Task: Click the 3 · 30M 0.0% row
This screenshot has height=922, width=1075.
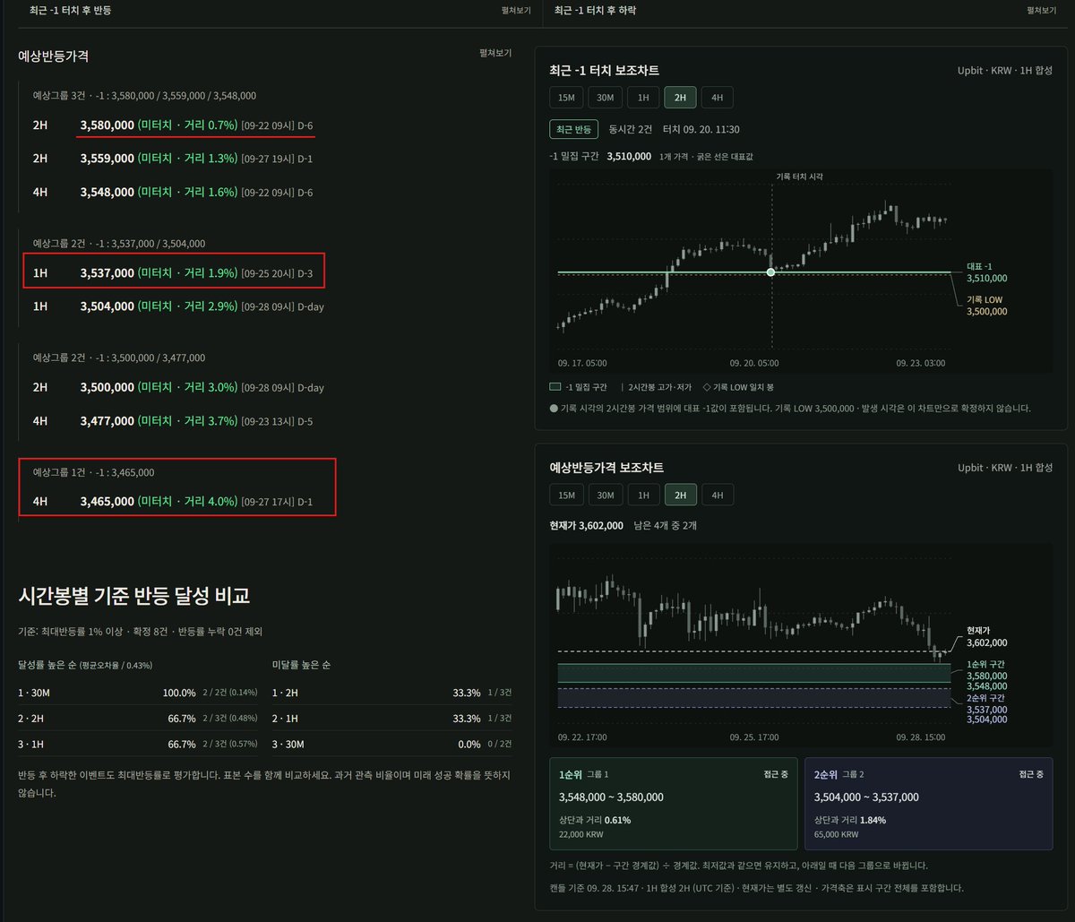Action: click(391, 745)
